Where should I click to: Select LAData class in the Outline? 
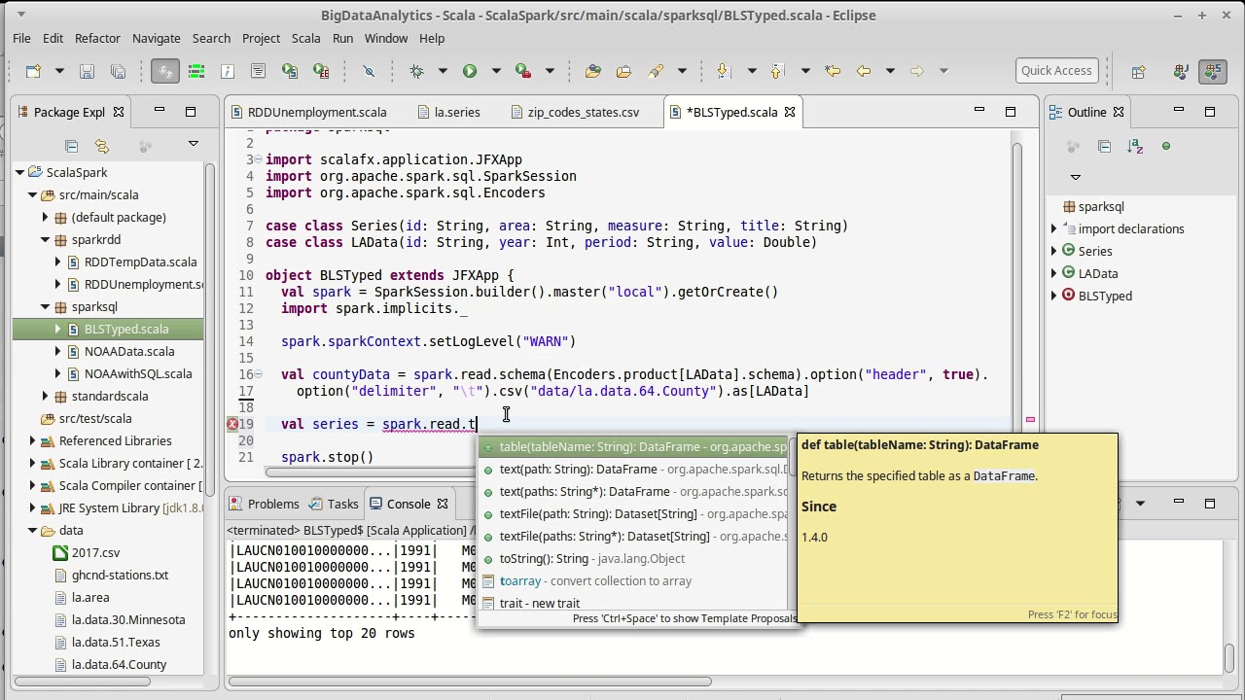(x=1097, y=274)
